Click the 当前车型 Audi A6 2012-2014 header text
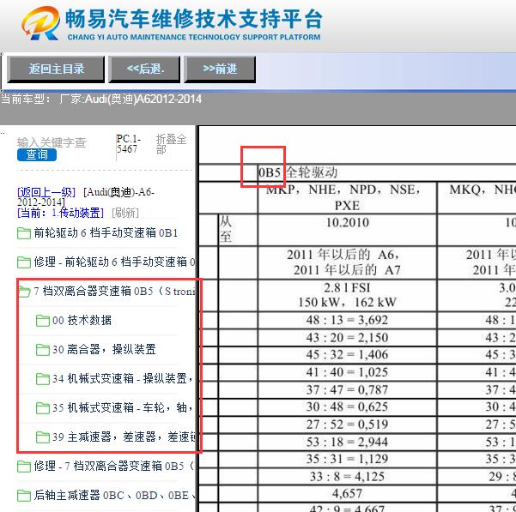The height and width of the screenshot is (512, 516). [x=101, y=99]
